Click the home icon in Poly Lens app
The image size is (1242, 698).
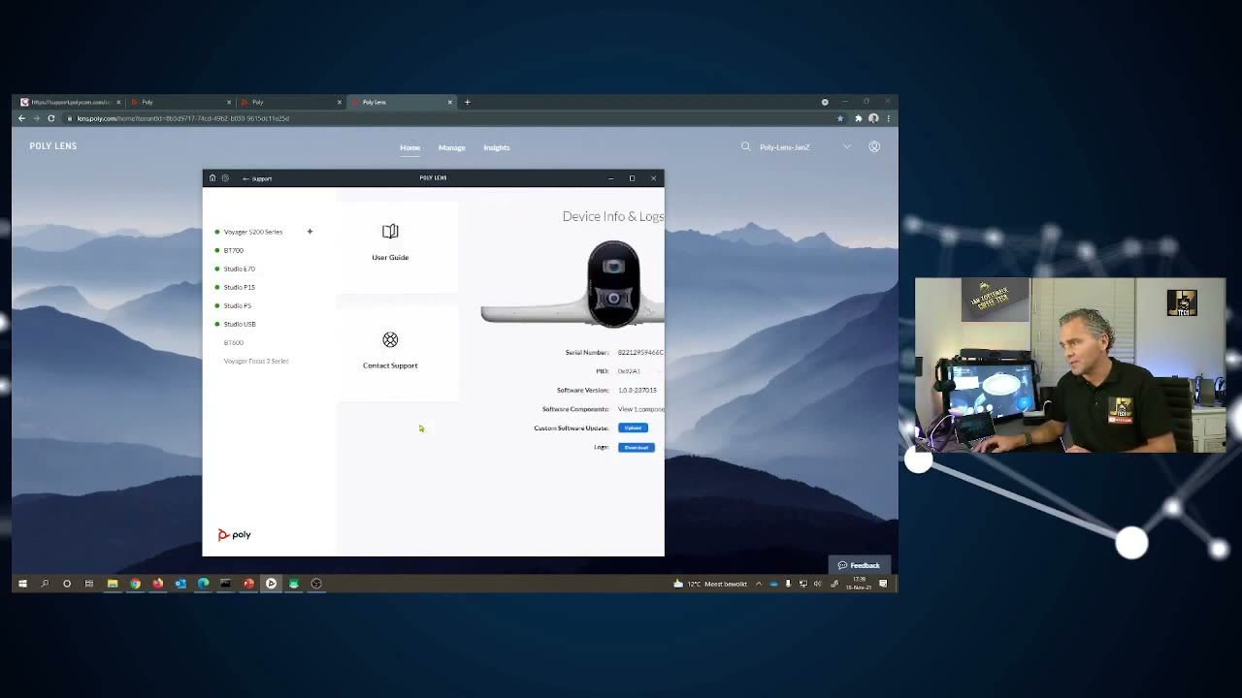click(x=212, y=178)
